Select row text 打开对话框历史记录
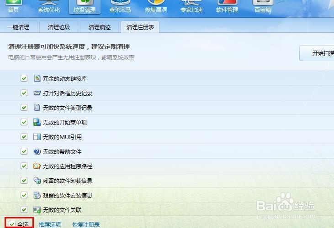The image size is (334, 228). click(x=68, y=93)
